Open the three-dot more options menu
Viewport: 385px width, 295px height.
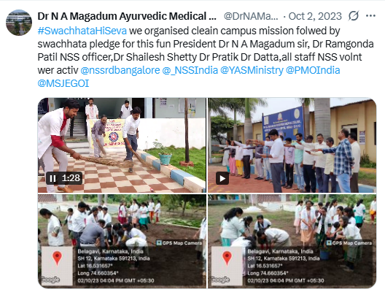370,16
